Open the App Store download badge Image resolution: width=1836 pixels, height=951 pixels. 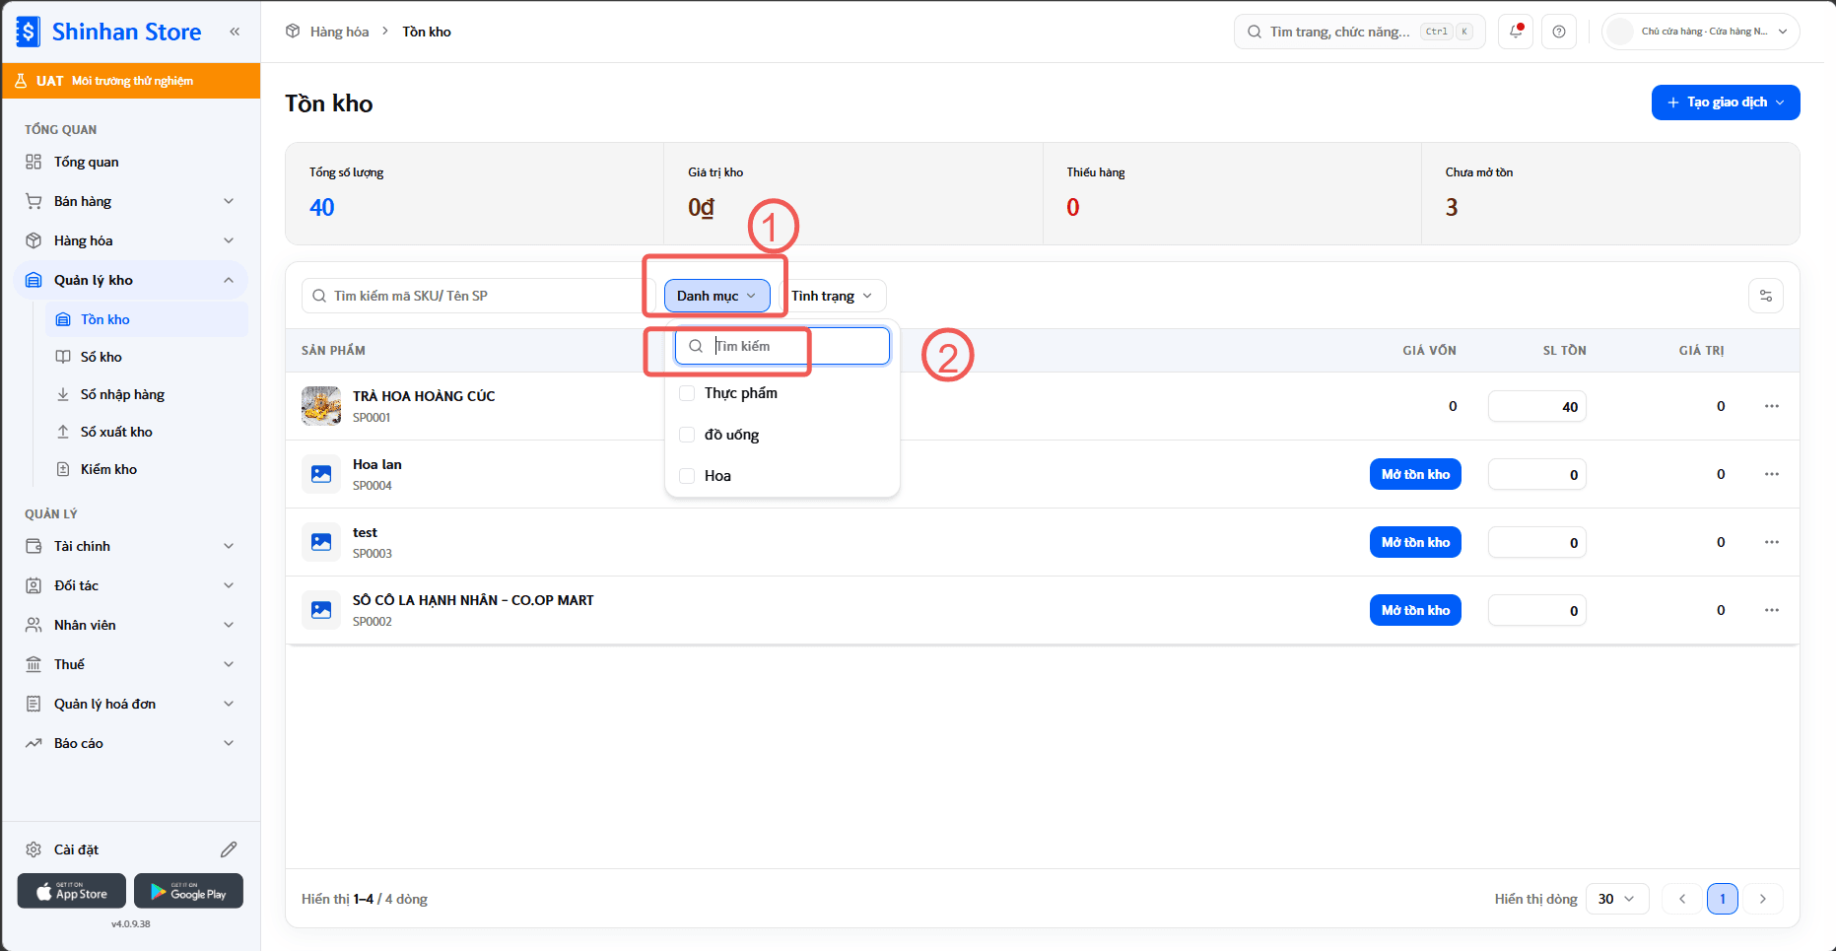point(72,891)
